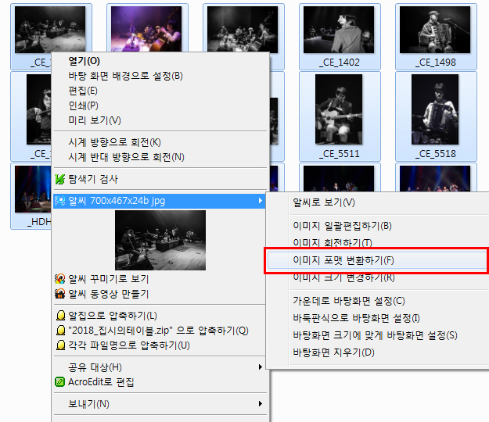Select the _CE_5511 guitarist thumbnail
The width and height of the screenshot is (489, 422).
coord(339,109)
